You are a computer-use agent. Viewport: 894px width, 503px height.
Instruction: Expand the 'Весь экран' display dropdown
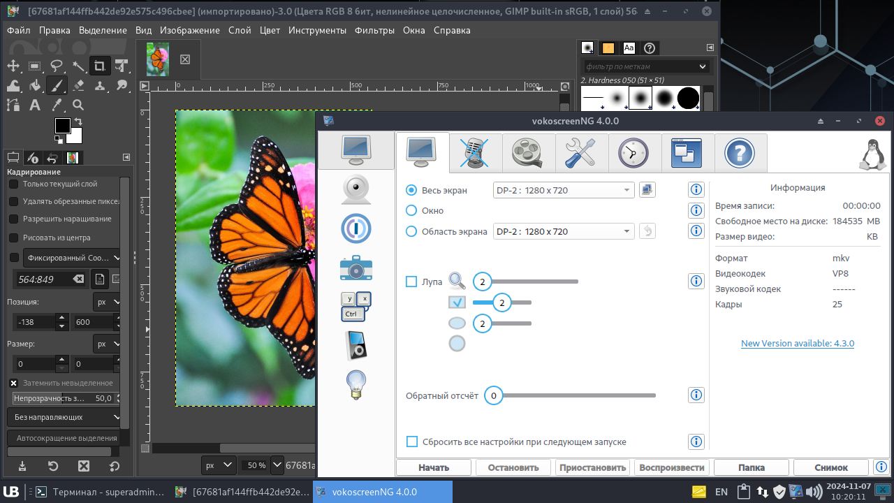563,190
